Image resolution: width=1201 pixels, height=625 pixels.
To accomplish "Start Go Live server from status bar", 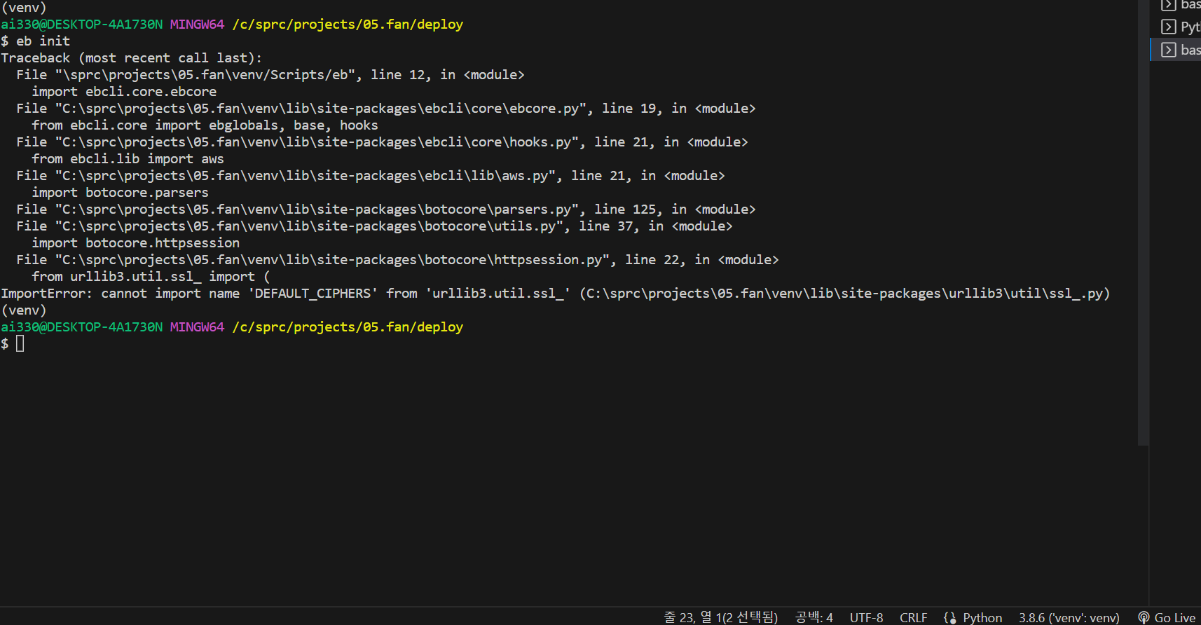I will point(1167,617).
